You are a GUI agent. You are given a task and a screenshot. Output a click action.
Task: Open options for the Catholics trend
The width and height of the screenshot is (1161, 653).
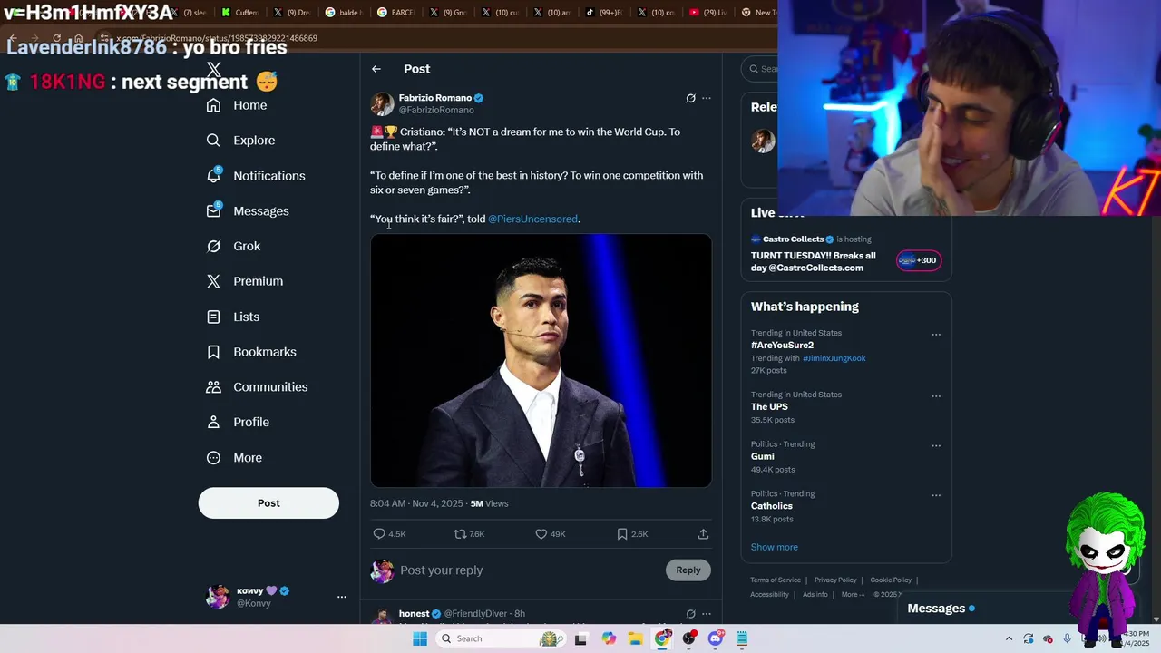[x=936, y=495]
